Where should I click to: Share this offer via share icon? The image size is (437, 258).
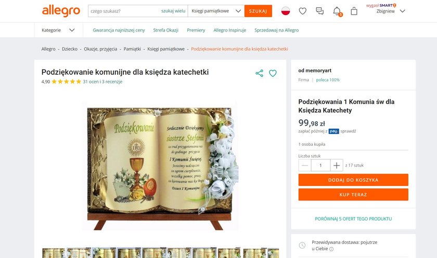click(x=259, y=73)
